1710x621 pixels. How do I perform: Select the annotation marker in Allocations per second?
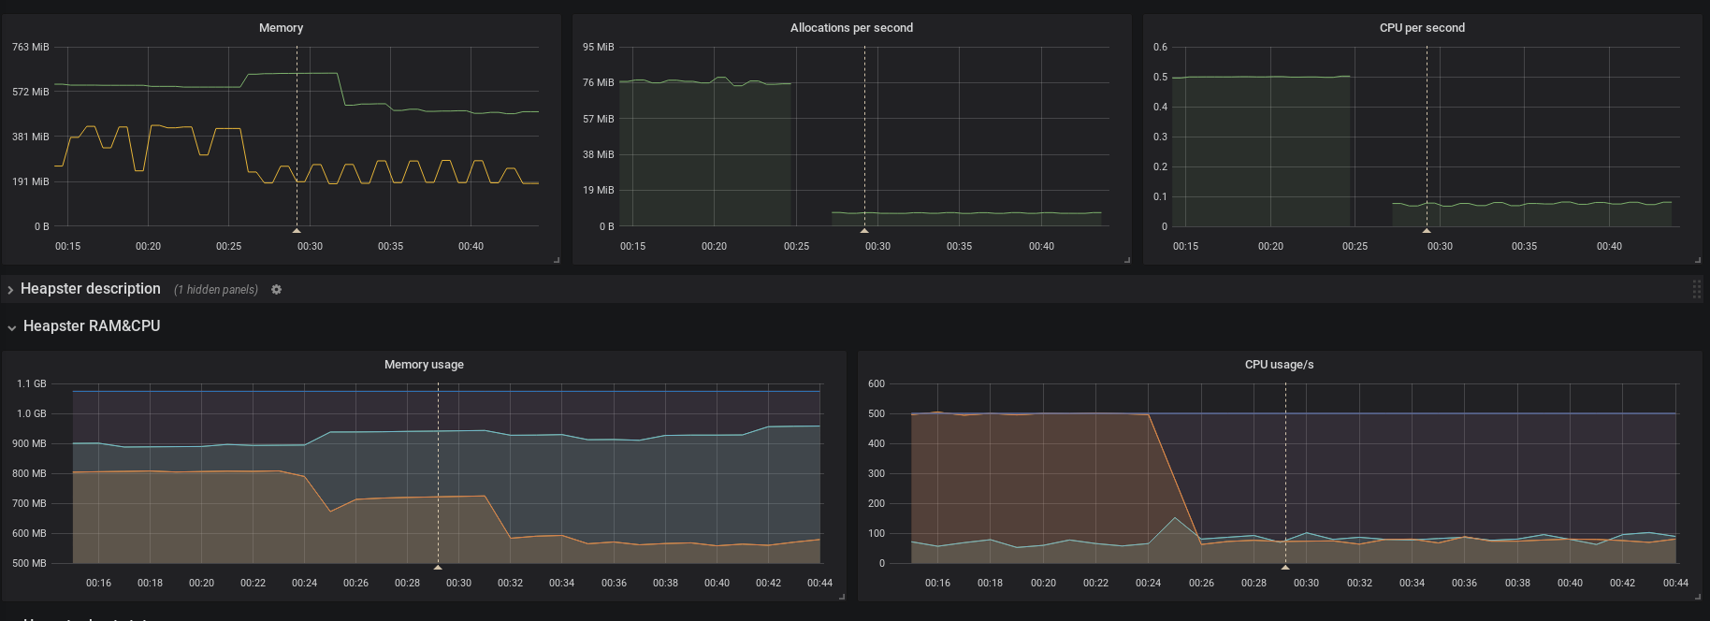(864, 230)
